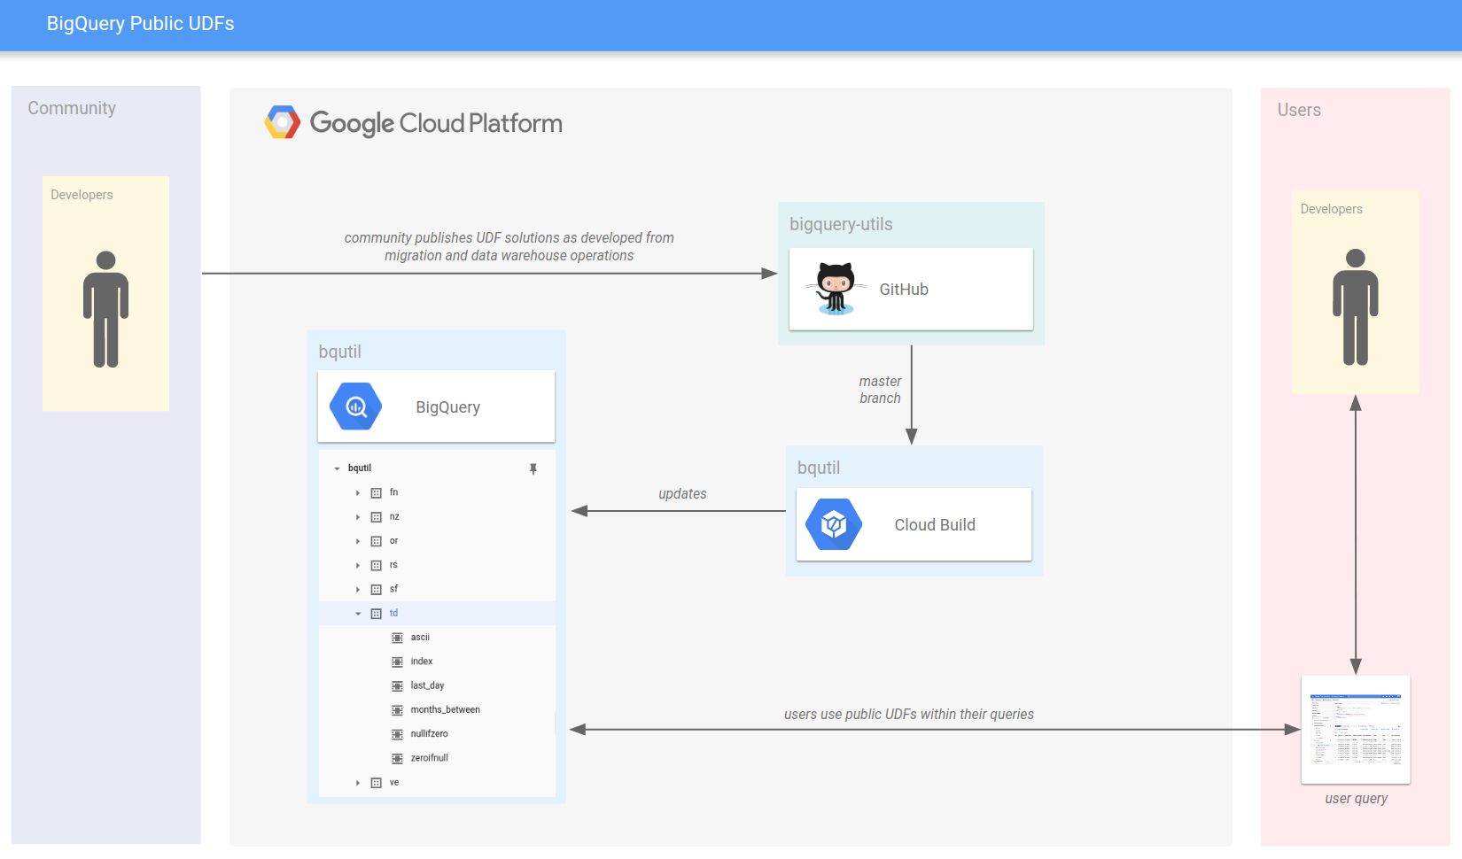The width and height of the screenshot is (1462, 859).
Task: Click the Developers label in Users panel
Action: tap(1332, 209)
